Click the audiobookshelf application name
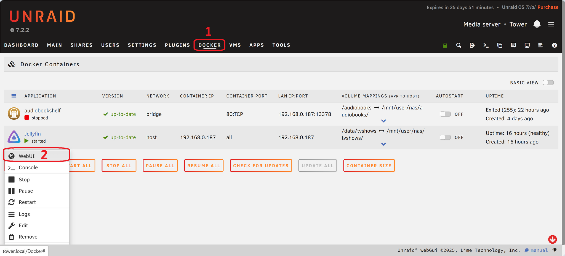Viewport: 565px width, 256px height. (42, 110)
